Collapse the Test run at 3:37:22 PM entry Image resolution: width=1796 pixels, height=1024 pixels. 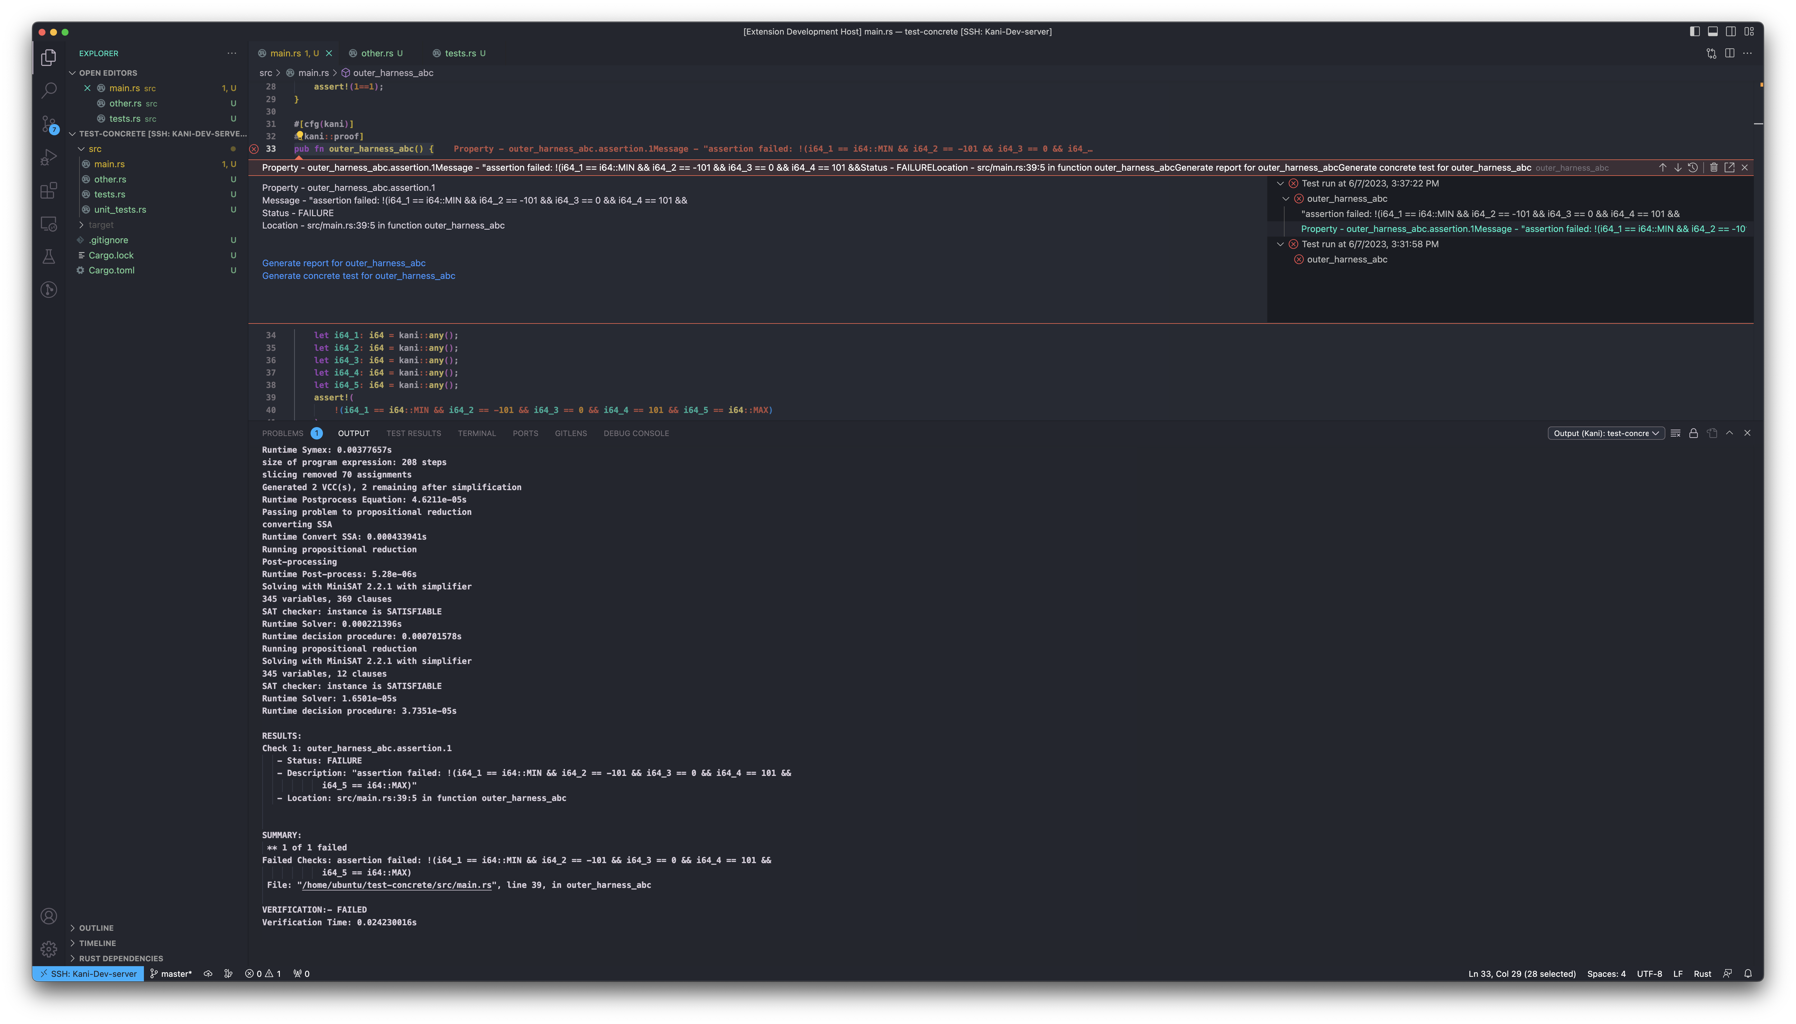click(x=1281, y=184)
